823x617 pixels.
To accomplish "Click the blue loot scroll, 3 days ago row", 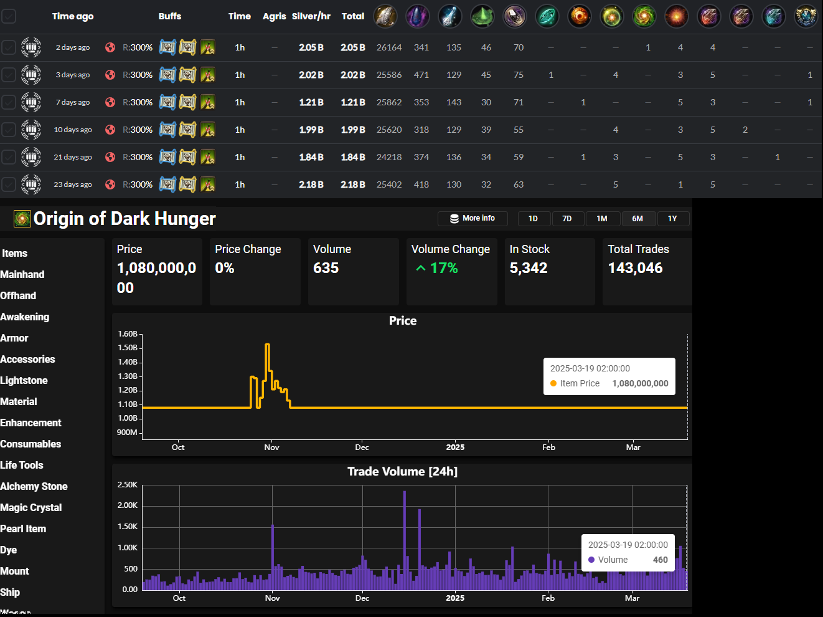I will coord(167,75).
